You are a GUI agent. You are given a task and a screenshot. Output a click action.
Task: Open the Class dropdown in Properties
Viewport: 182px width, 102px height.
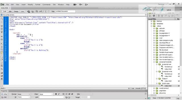click(46, 94)
